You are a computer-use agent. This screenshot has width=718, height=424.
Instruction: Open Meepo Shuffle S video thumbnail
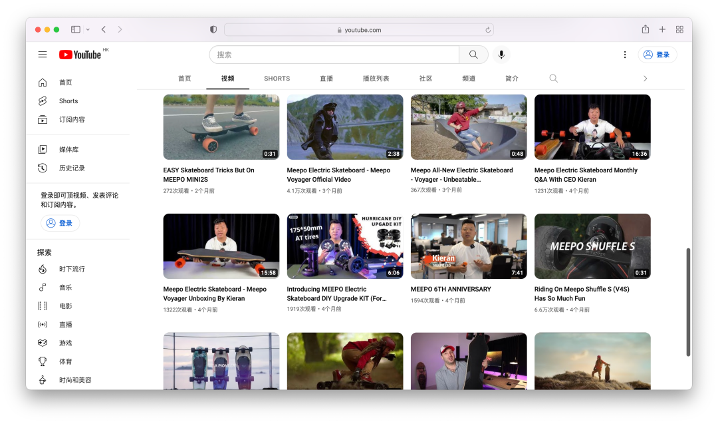(592, 246)
